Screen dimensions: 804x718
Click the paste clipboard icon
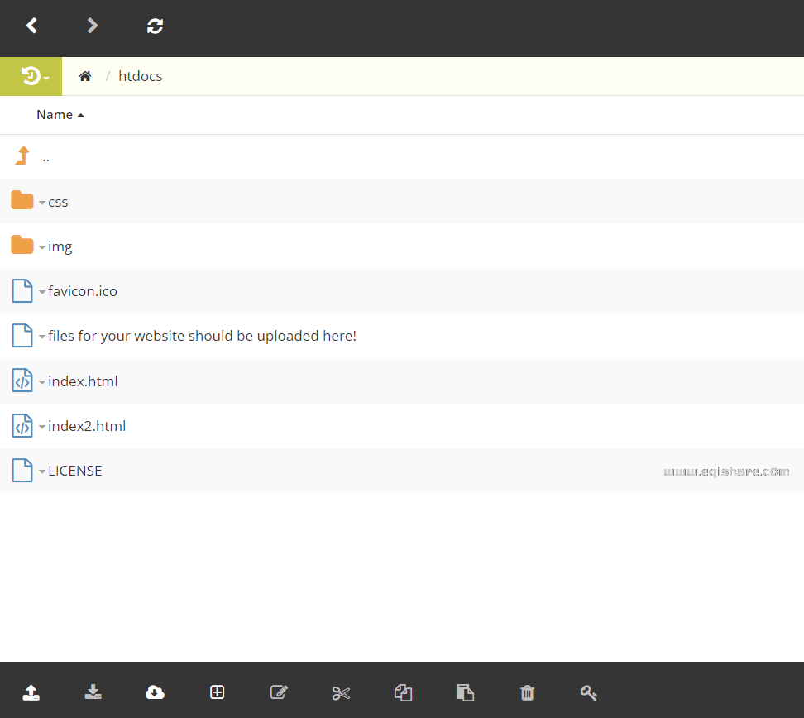pos(465,692)
